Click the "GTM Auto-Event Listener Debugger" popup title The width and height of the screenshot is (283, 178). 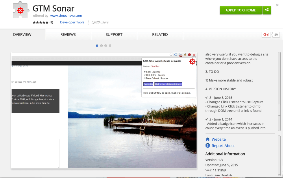[162, 61]
